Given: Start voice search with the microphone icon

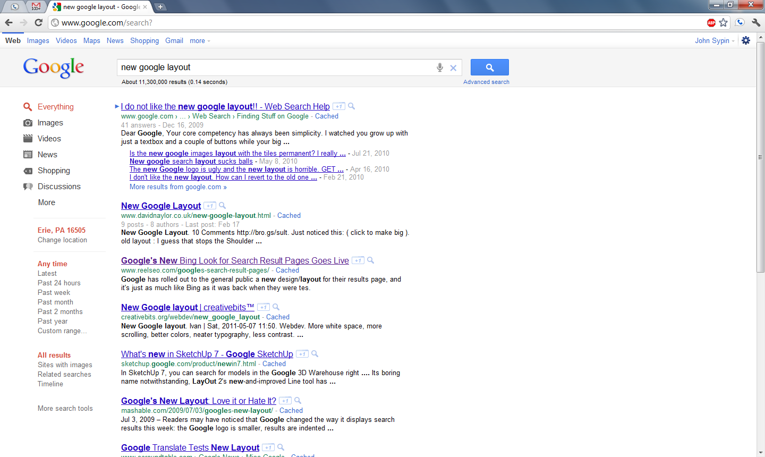Looking at the screenshot, I should click(439, 67).
